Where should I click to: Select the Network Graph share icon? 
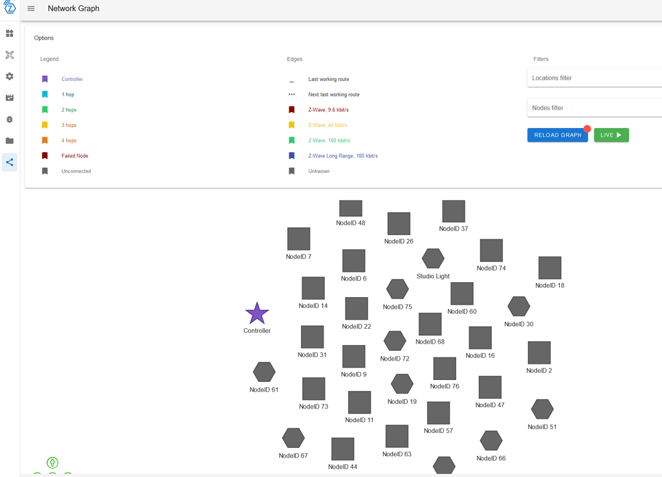coord(9,162)
